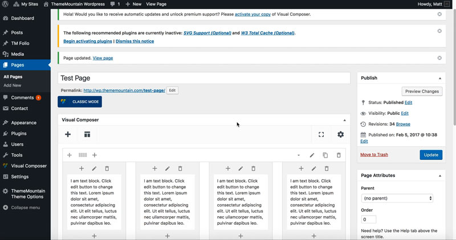This screenshot has height=240, width=456.
Task: Move the page to Trash
Action: tap(374, 155)
